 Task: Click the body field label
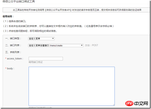[10, 69]
